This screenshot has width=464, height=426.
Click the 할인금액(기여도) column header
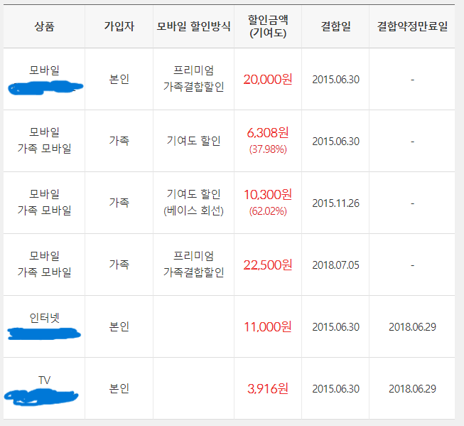268,26
